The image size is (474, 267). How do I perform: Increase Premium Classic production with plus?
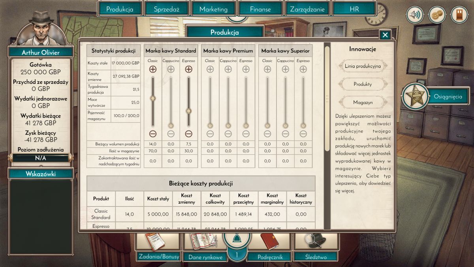pos(210,69)
